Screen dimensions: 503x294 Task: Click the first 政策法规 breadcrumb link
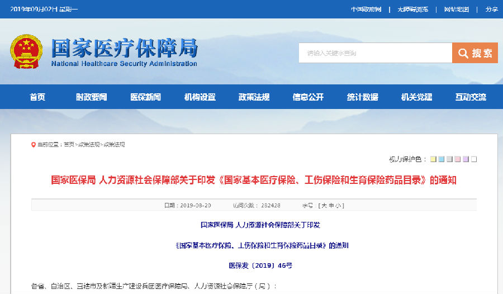[89, 145]
